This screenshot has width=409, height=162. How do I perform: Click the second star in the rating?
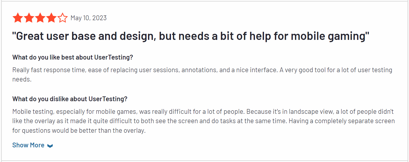pos(29,18)
